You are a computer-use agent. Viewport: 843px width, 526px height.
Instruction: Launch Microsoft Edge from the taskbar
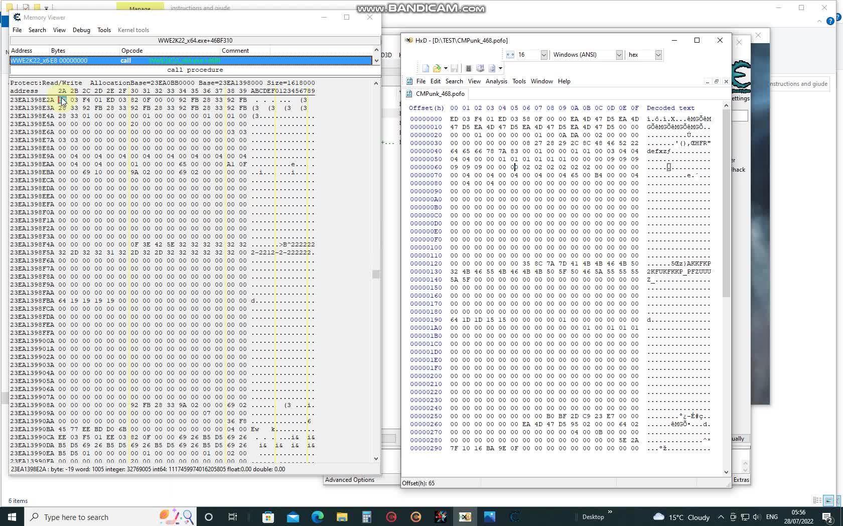pyautogui.click(x=317, y=517)
